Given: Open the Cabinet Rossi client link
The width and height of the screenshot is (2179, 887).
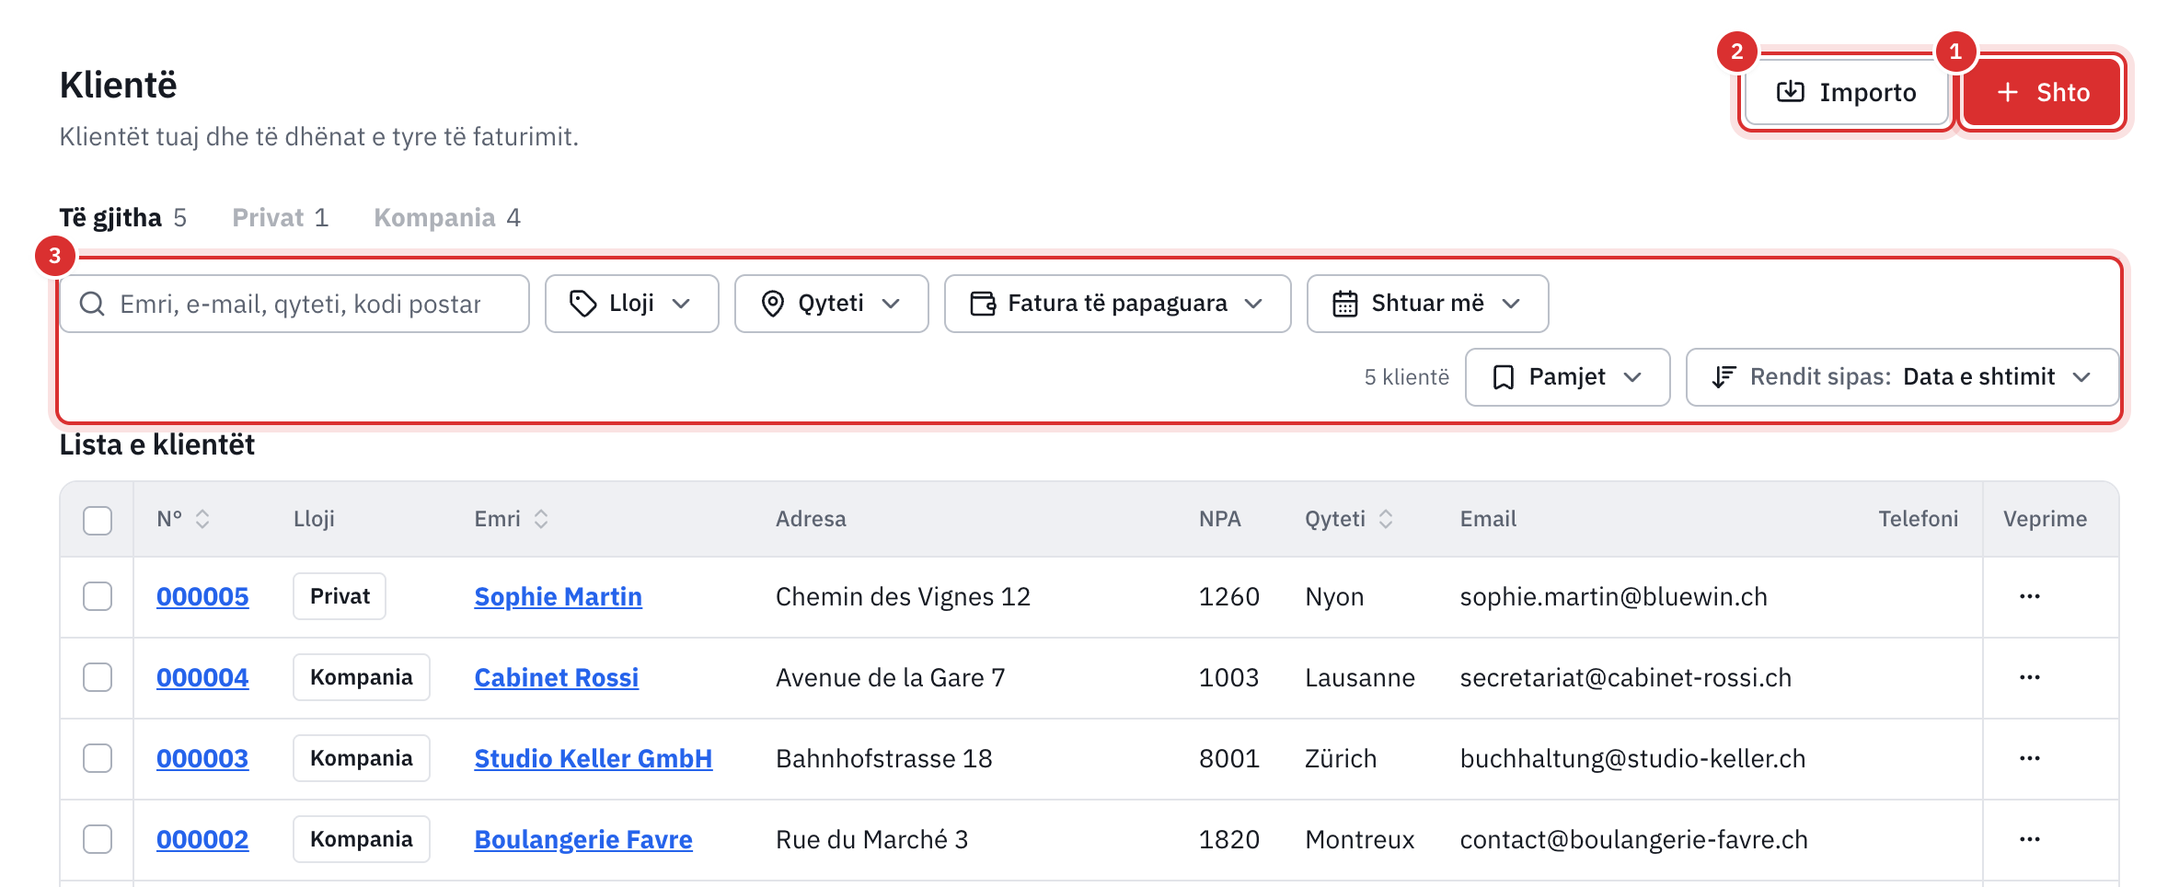Looking at the screenshot, I should click(x=556, y=678).
